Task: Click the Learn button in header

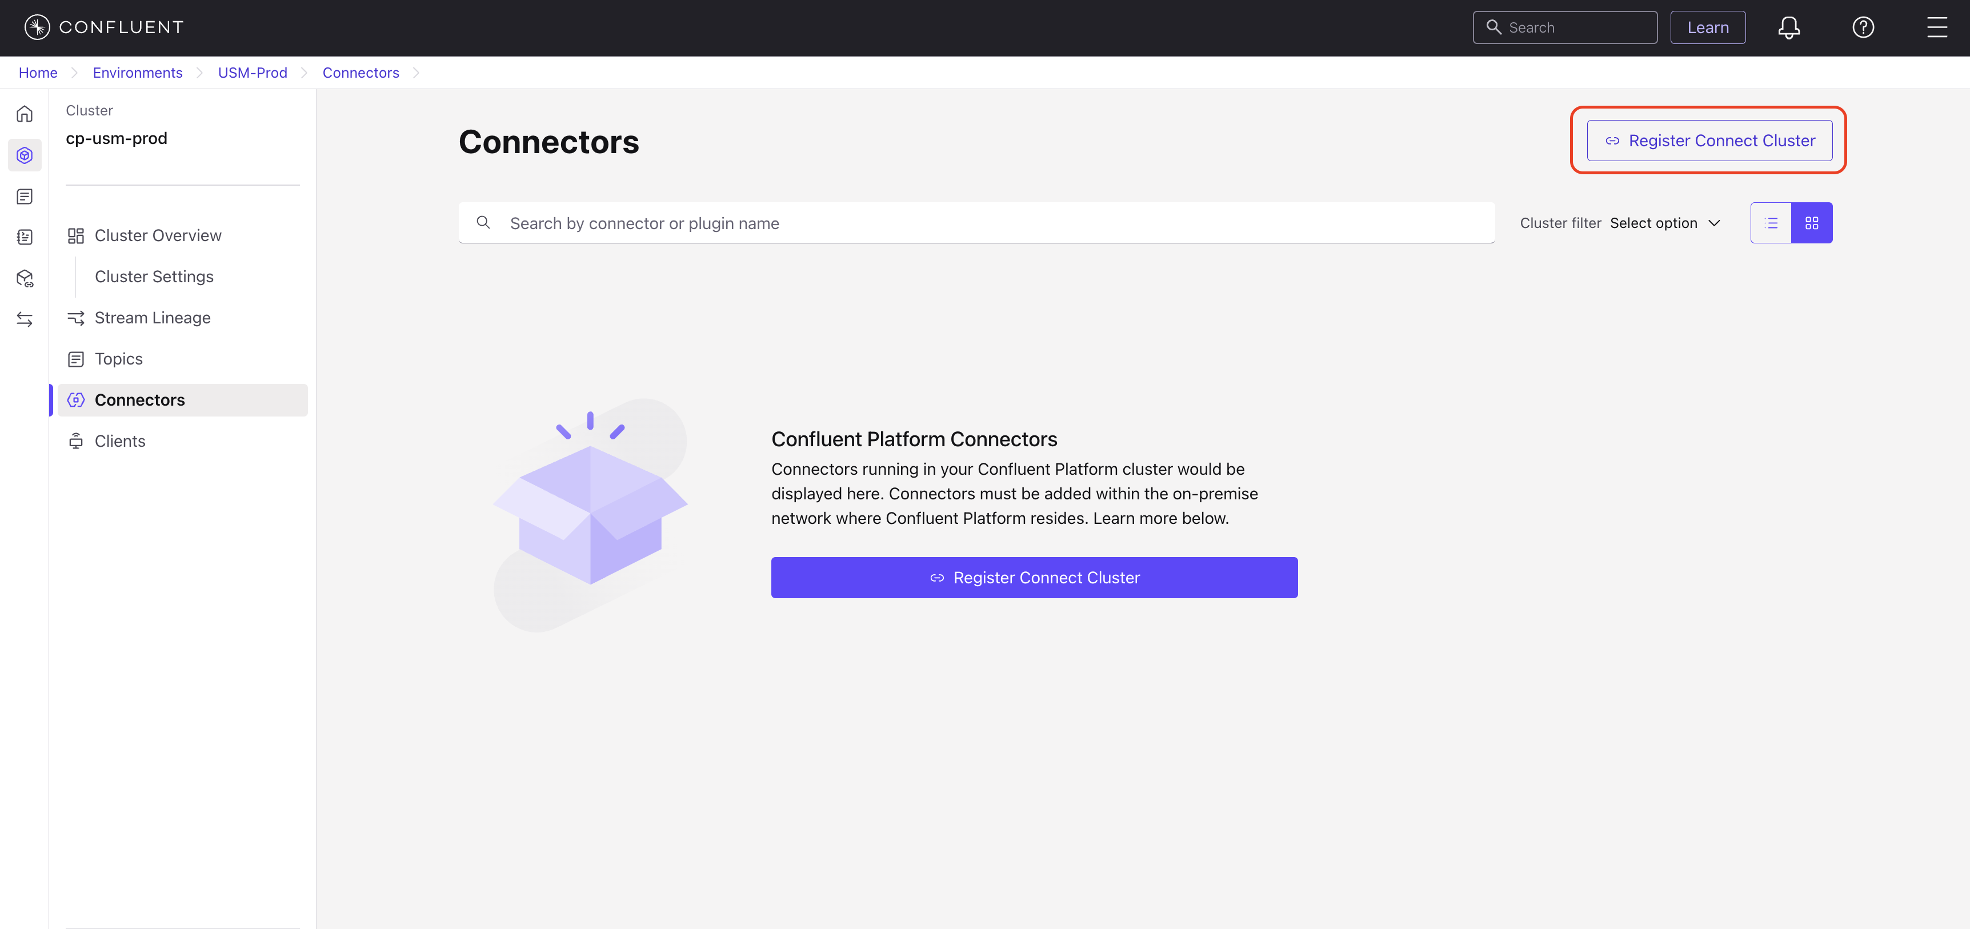Action: point(1707,27)
